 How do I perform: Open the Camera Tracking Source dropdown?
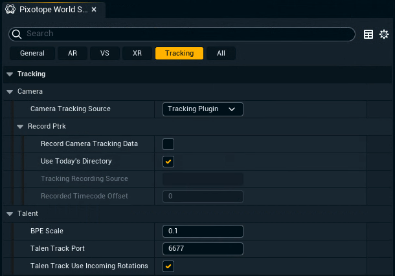point(203,109)
